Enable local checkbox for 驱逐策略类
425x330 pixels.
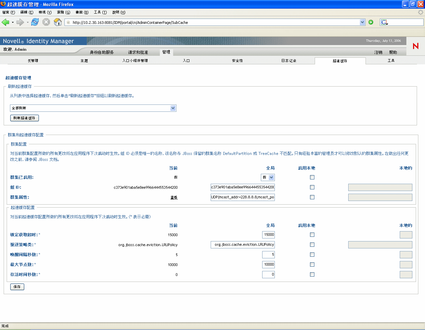click(312, 245)
